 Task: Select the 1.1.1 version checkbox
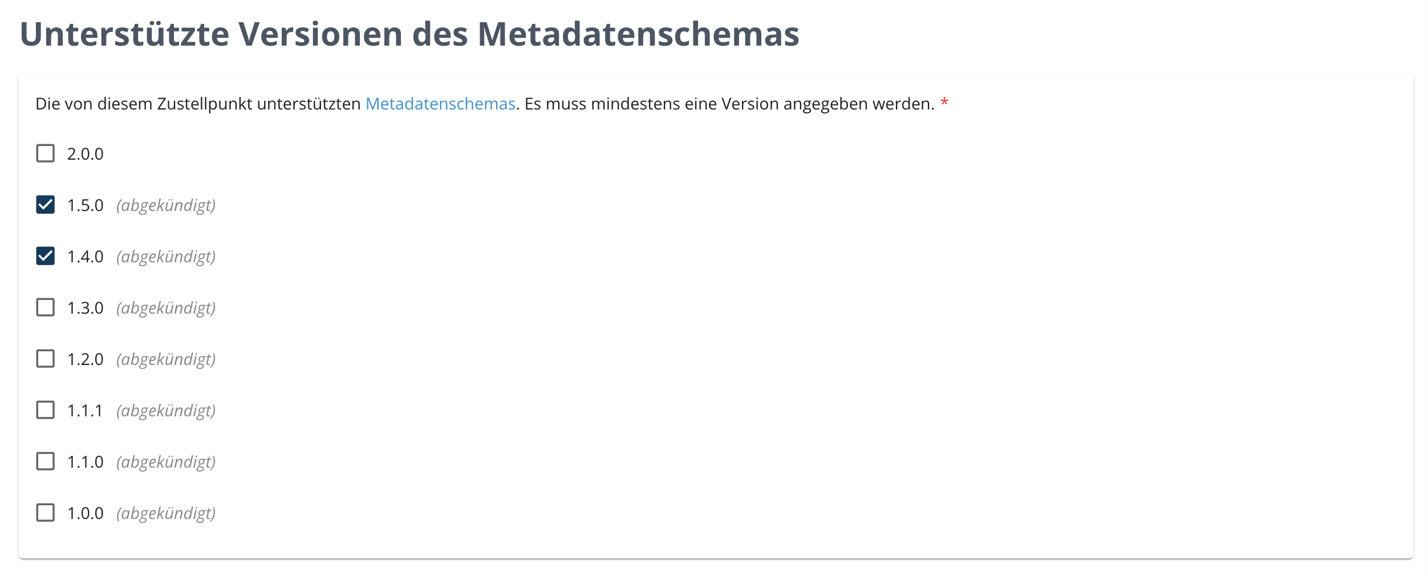click(45, 409)
